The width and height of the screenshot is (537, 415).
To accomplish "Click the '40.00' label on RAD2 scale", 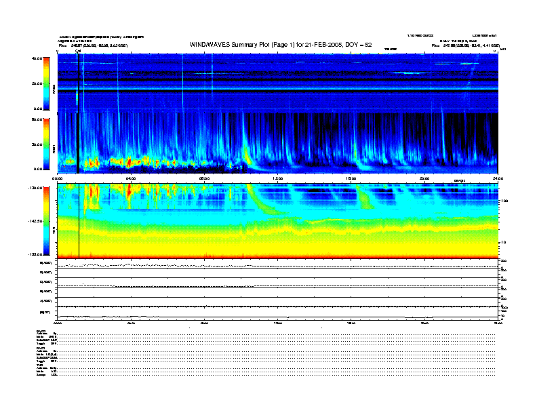I will tap(37, 58).
